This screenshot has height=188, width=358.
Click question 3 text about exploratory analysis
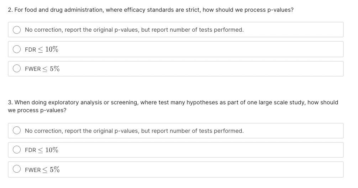(x=173, y=106)
